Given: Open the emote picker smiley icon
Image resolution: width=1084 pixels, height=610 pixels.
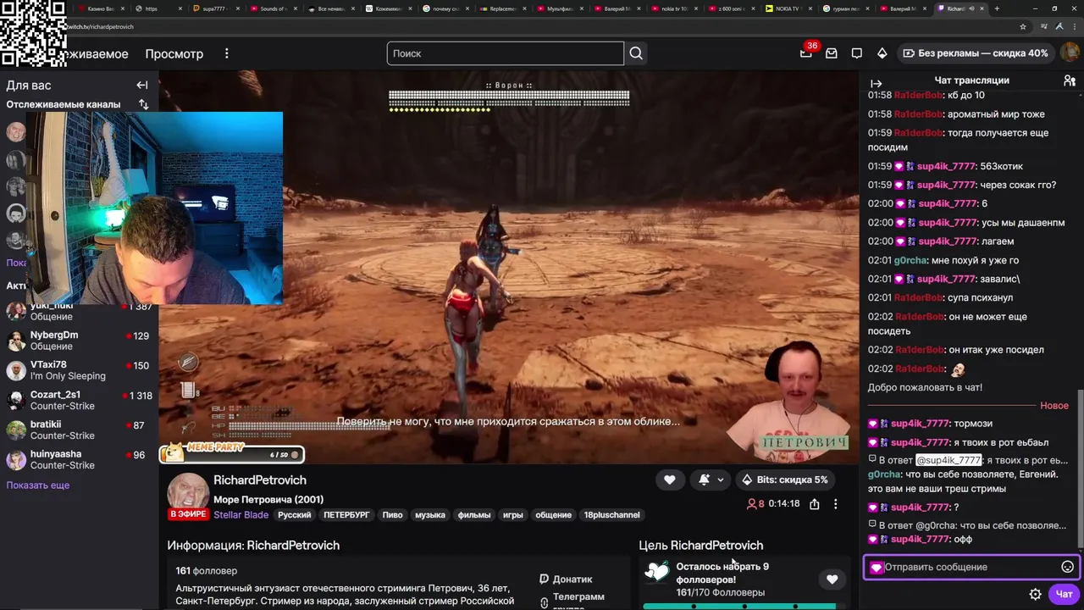Looking at the screenshot, I should click(x=1068, y=567).
